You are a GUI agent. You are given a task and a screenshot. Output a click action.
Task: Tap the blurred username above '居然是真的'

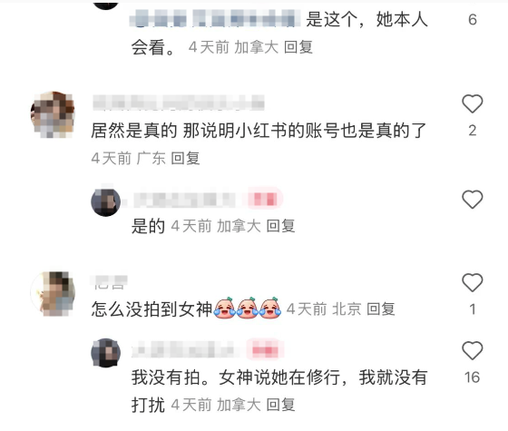(x=179, y=103)
